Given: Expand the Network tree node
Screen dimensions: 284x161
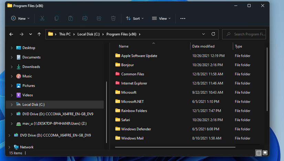Looking at the screenshot, I should pos(9,147).
